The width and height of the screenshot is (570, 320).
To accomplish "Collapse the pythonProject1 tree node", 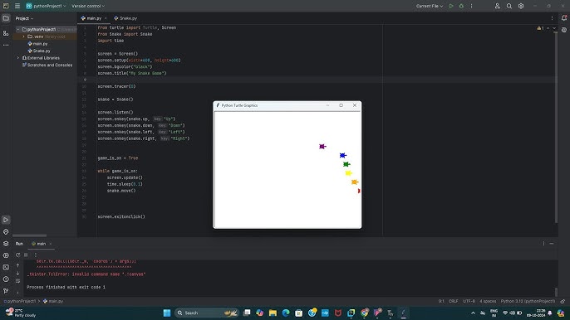I will pos(17,29).
